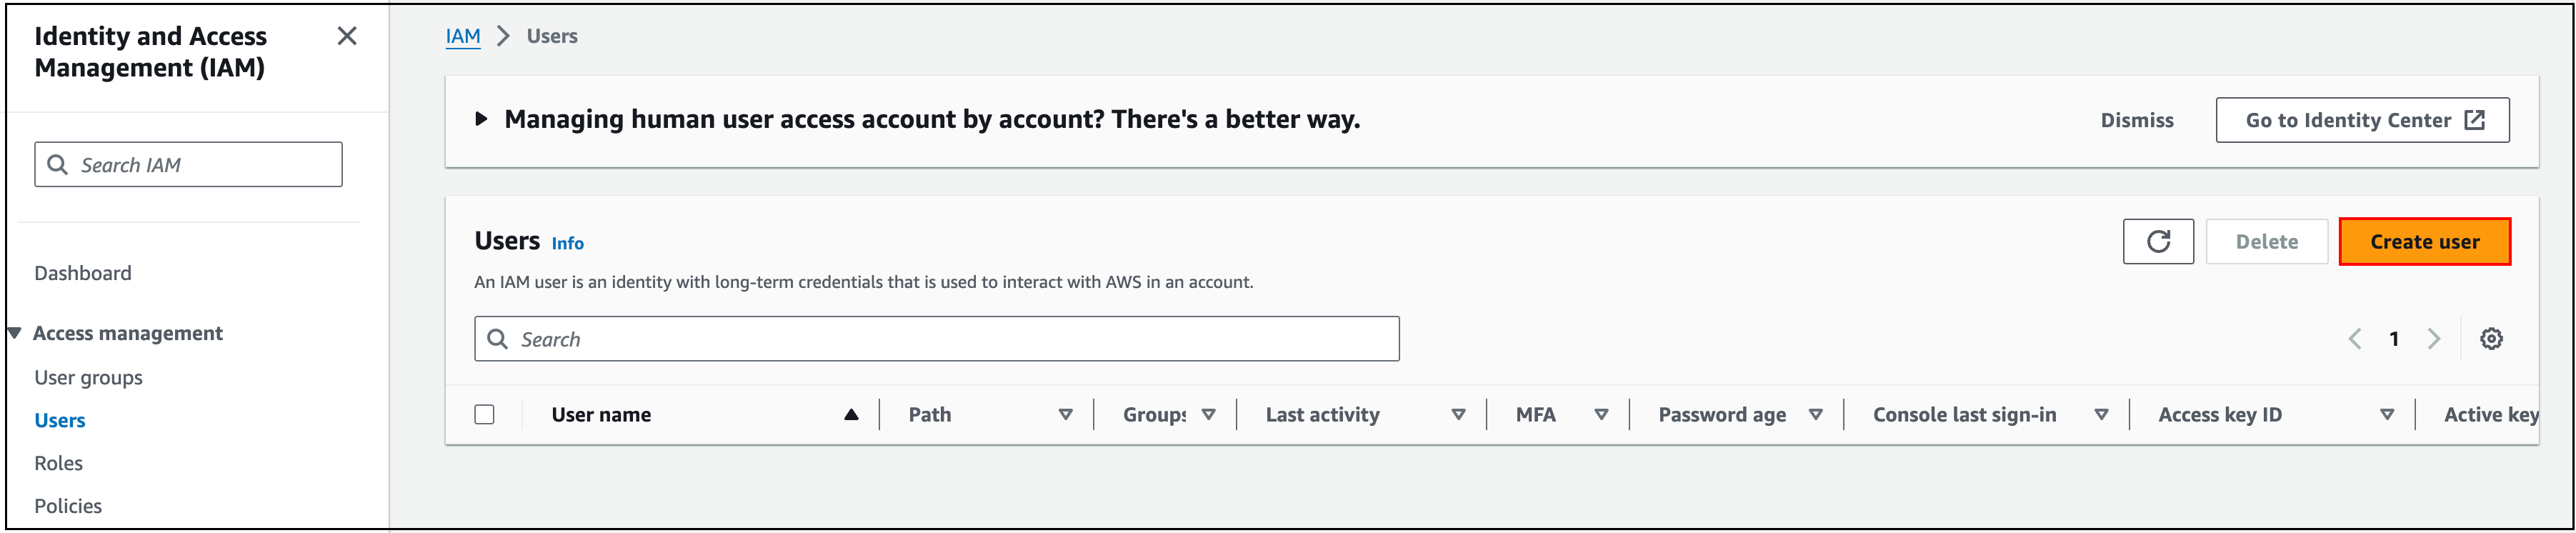Click the Create user button
Image resolution: width=2576 pixels, height=533 pixels.
(2424, 241)
